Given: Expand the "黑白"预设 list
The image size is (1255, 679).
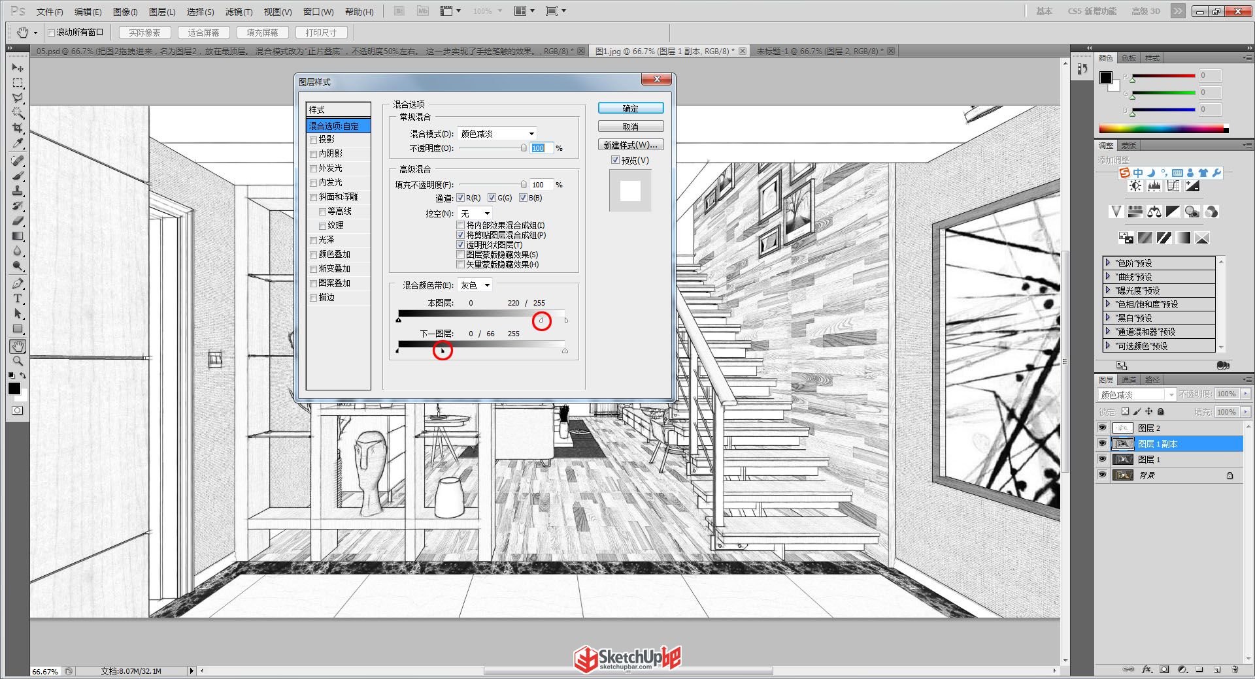Looking at the screenshot, I should coord(1108,317).
